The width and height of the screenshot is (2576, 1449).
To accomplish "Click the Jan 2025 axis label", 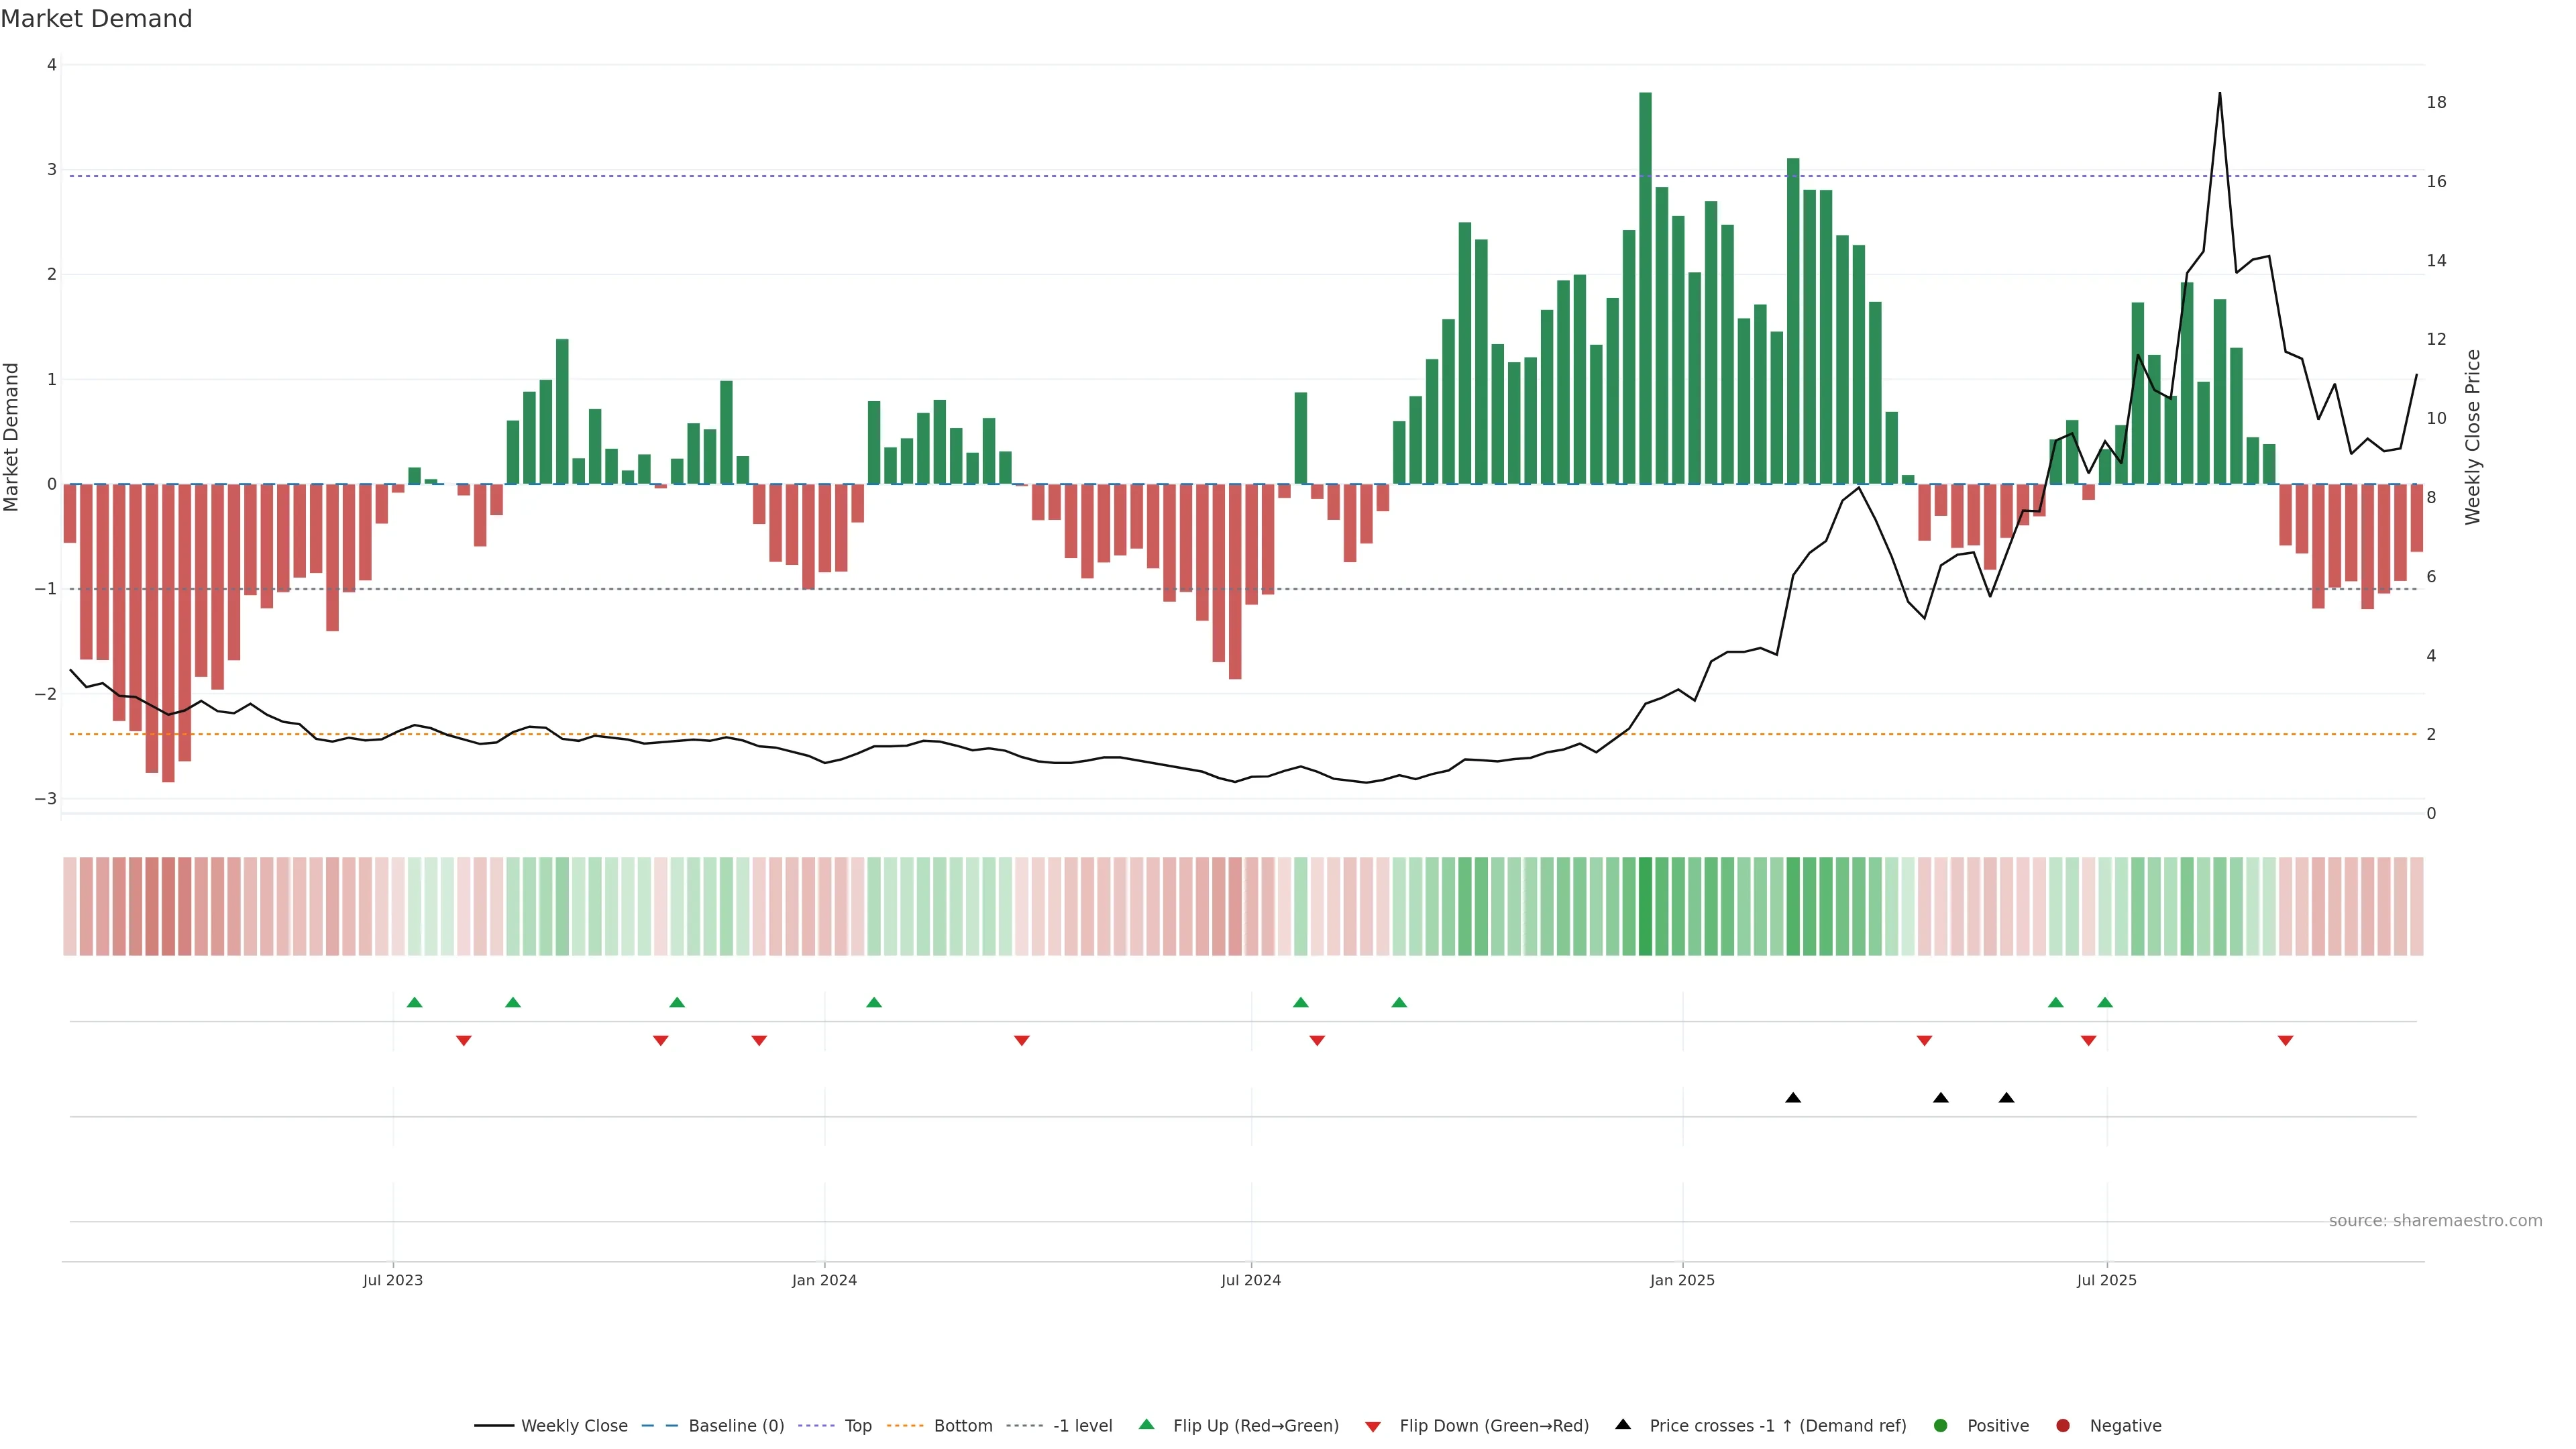I will (x=1682, y=1280).
